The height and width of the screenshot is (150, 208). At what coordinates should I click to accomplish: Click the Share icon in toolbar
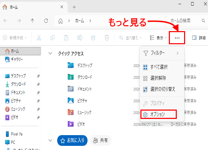[x=93, y=38]
